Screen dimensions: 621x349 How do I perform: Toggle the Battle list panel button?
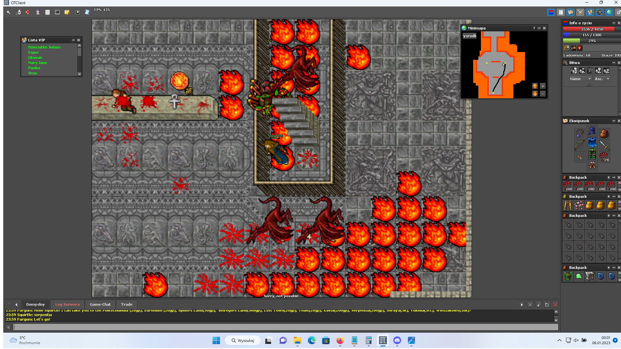(600, 12)
